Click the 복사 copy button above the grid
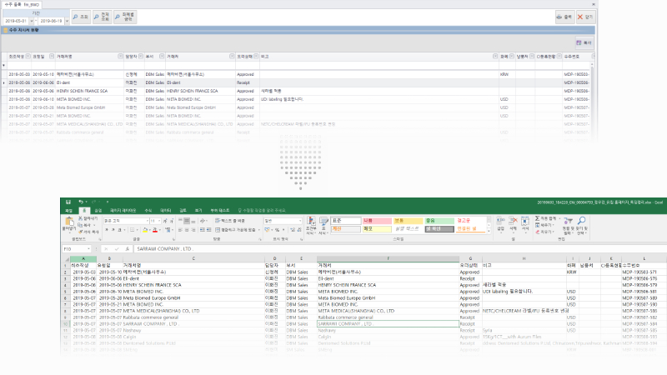This screenshot has height=375, width=667. (584, 42)
